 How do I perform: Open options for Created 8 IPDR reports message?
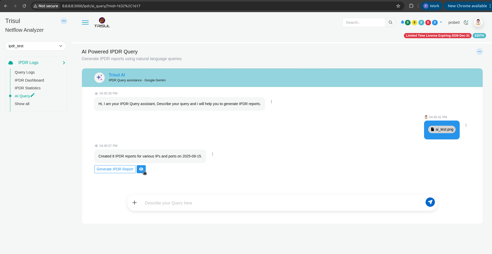tap(212, 154)
